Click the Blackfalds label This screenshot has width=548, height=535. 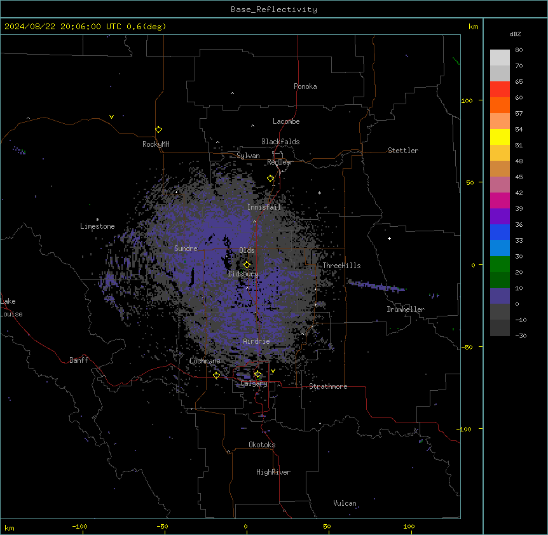[280, 142]
